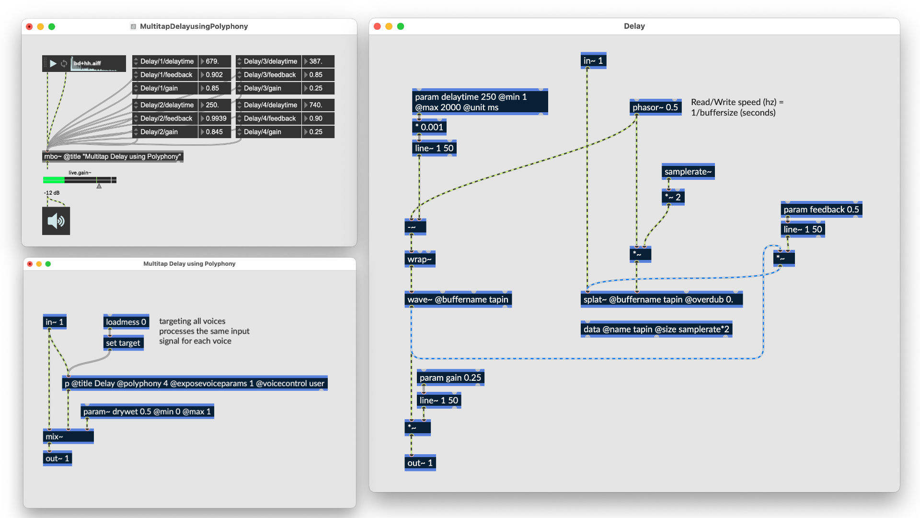Click triangle of Delay/4/gain 0.25 number box

point(306,132)
